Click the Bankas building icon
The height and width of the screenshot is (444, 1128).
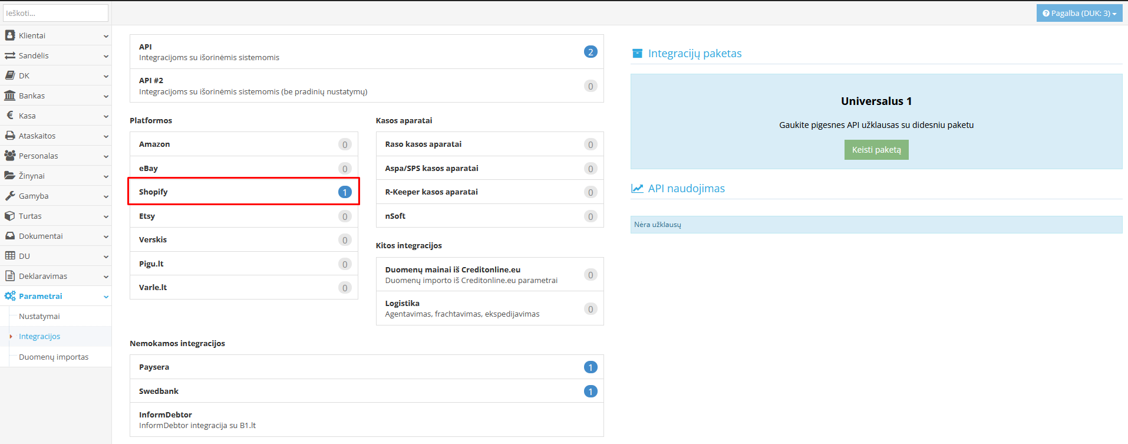9,96
